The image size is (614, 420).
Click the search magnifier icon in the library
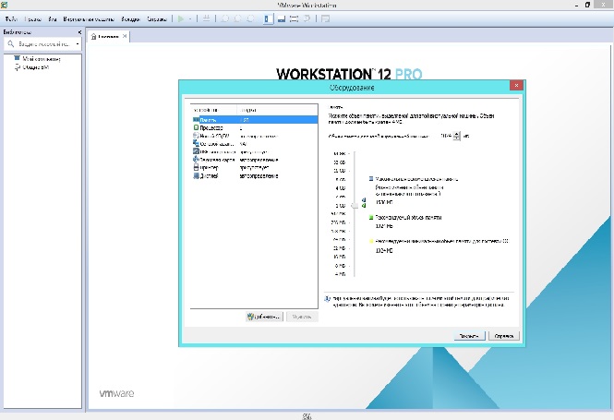[x=11, y=44]
